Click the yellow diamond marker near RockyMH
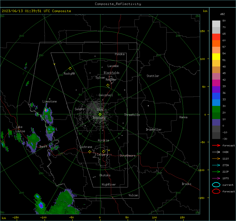This screenshot has height=221, width=236. coord(70,69)
